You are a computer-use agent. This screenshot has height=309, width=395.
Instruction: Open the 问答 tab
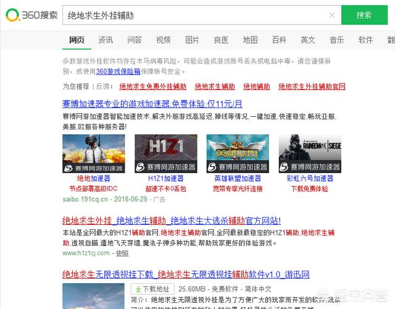pyautogui.click(x=135, y=40)
